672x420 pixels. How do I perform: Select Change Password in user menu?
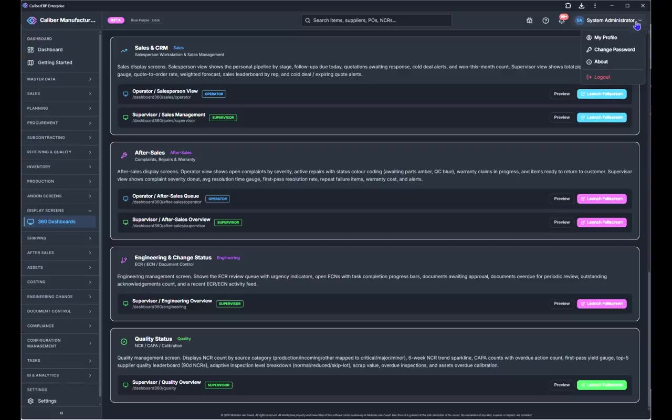click(x=613, y=50)
